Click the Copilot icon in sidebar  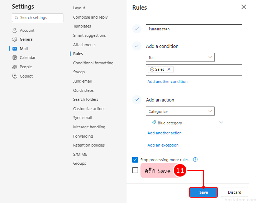pyautogui.click(x=15, y=76)
